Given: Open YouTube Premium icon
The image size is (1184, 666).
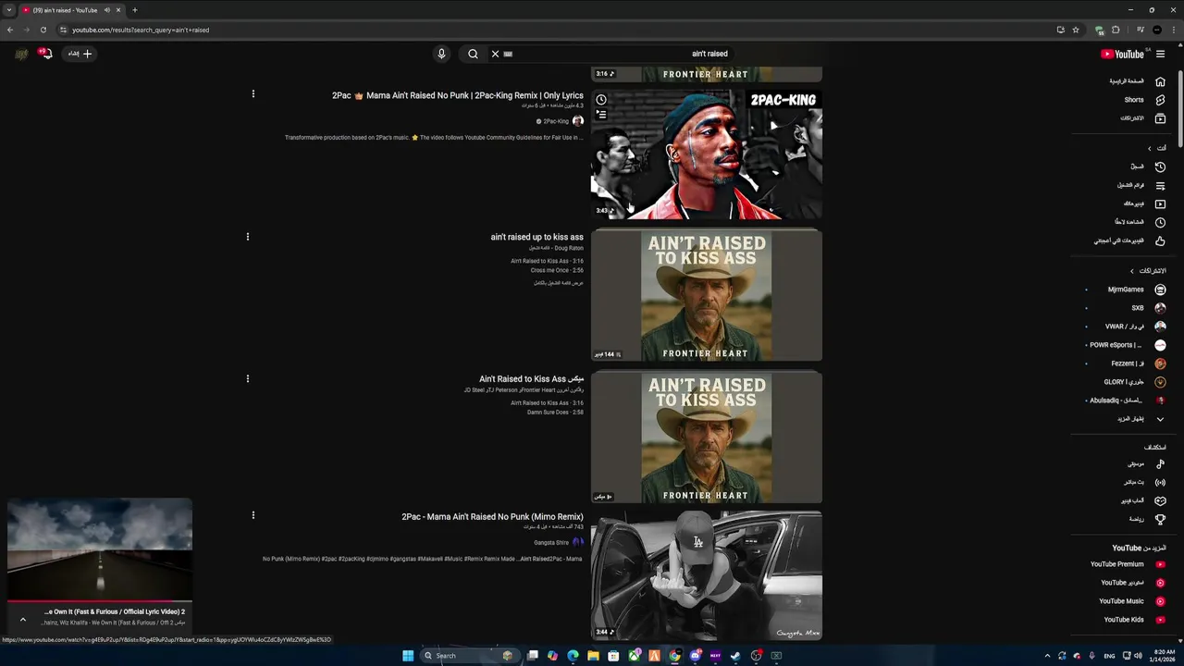Looking at the screenshot, I should pyautogui.click(x=1160, y=564).
